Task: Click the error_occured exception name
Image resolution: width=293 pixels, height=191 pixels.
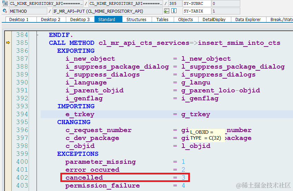Action: (92, 170)
